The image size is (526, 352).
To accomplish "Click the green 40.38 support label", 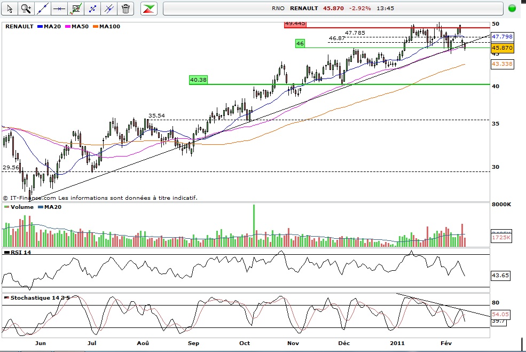I will (198, 80).
